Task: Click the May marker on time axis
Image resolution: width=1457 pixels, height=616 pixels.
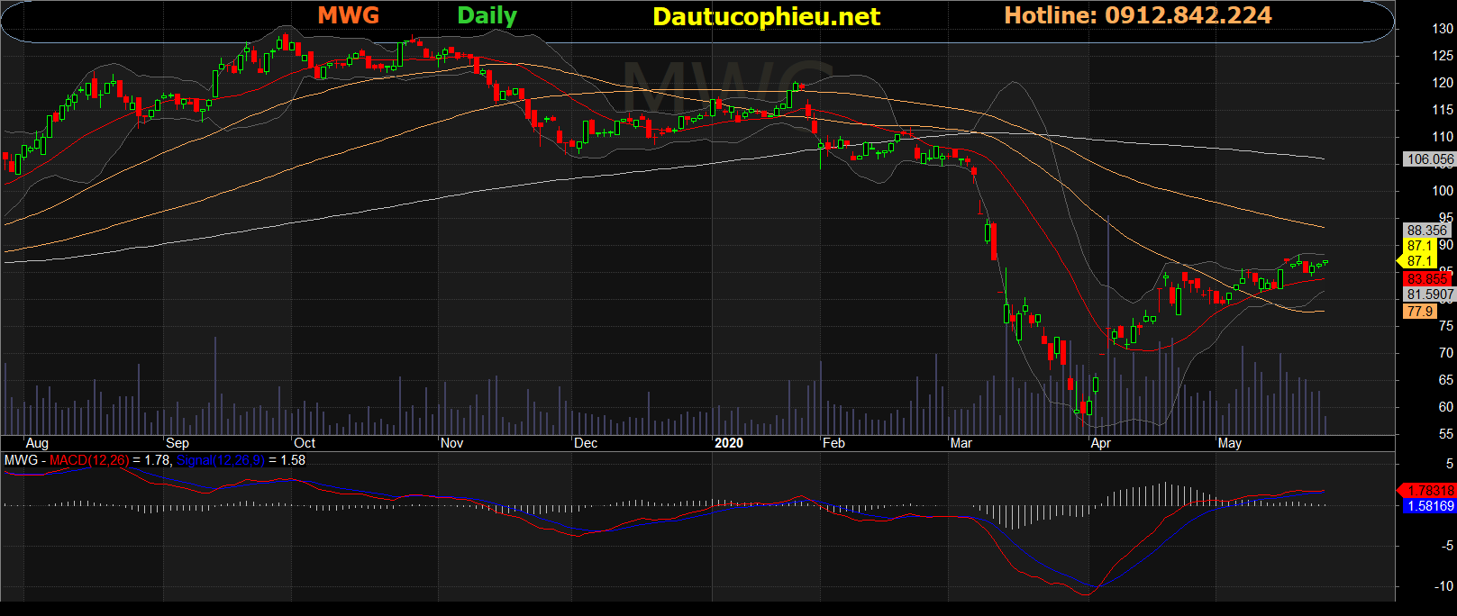Action: [1229, 443]
